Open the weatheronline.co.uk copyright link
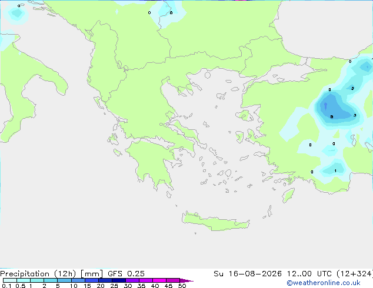 pos(323,283)
